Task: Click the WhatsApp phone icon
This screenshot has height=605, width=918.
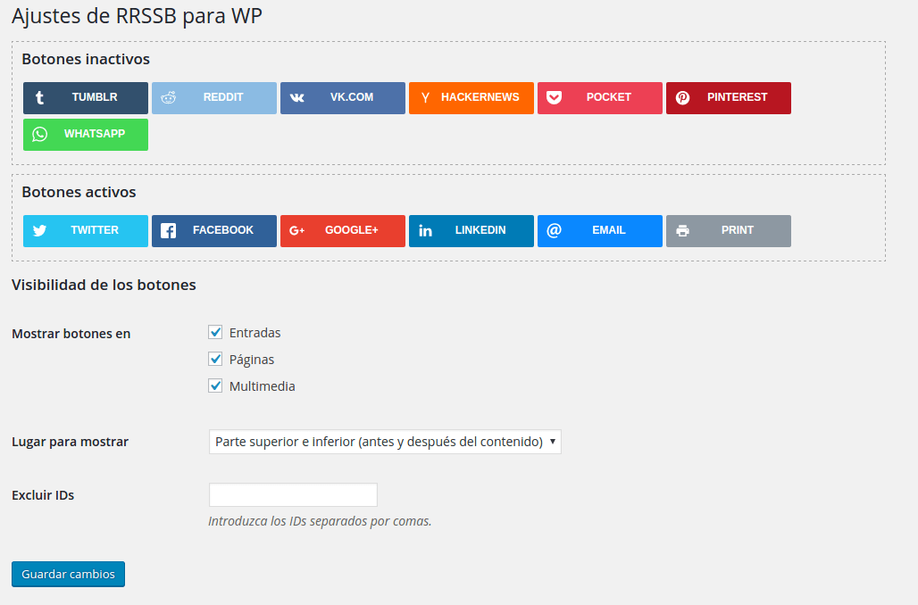Action: [39, 134]
